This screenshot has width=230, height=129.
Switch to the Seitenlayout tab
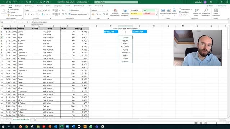(29, 6)
